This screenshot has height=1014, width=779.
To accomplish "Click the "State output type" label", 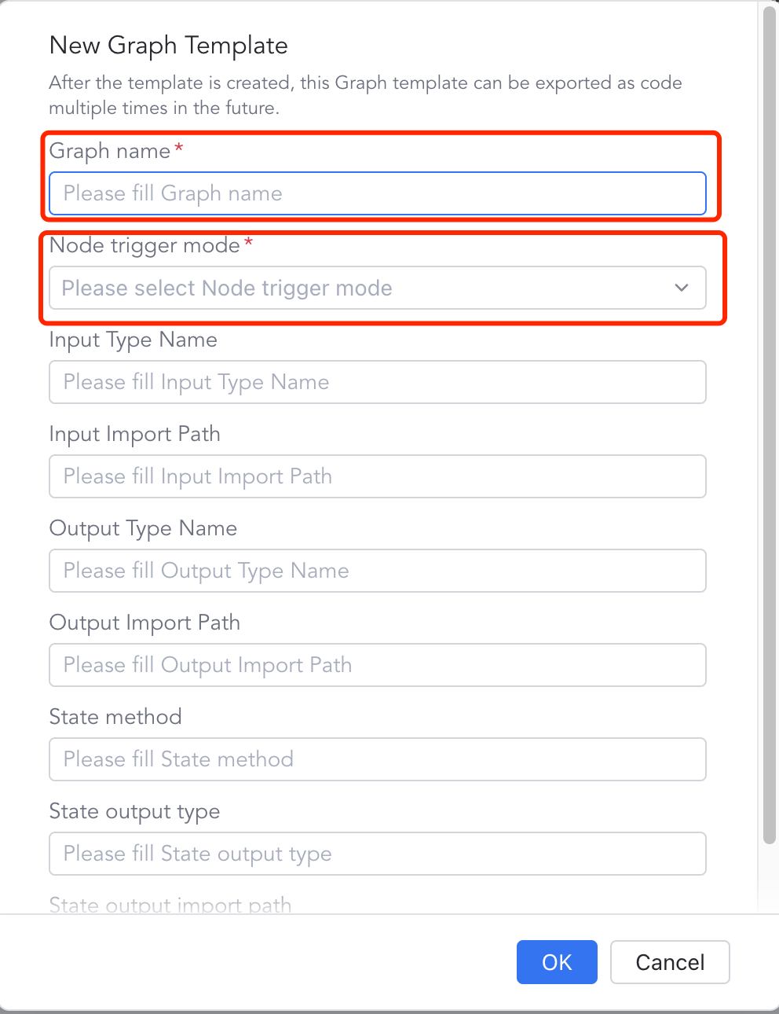I will [134, 811].
